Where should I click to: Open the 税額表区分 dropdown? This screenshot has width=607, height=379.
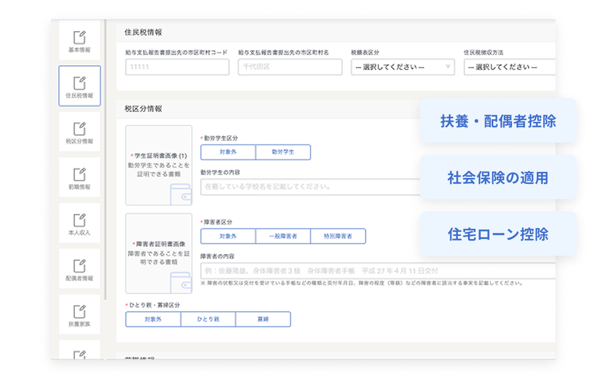pyautogui.click(x=403, y=67)
